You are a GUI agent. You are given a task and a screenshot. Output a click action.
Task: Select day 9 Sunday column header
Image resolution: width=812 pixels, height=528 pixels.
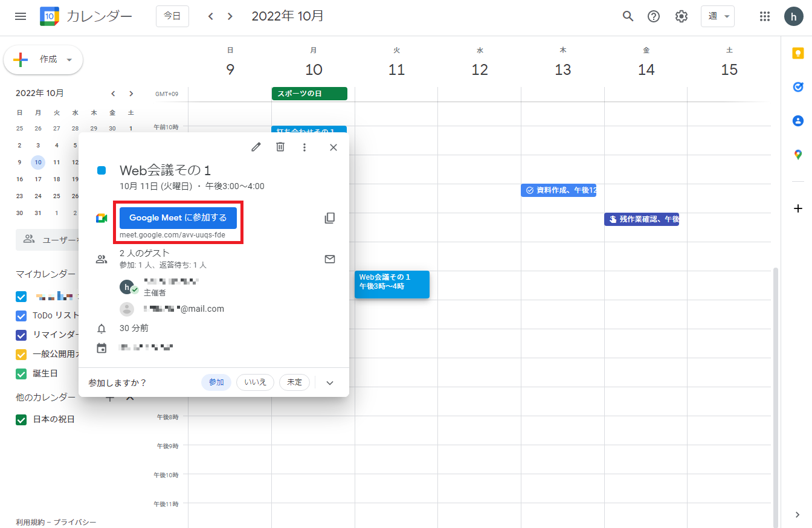pos(230,69)
